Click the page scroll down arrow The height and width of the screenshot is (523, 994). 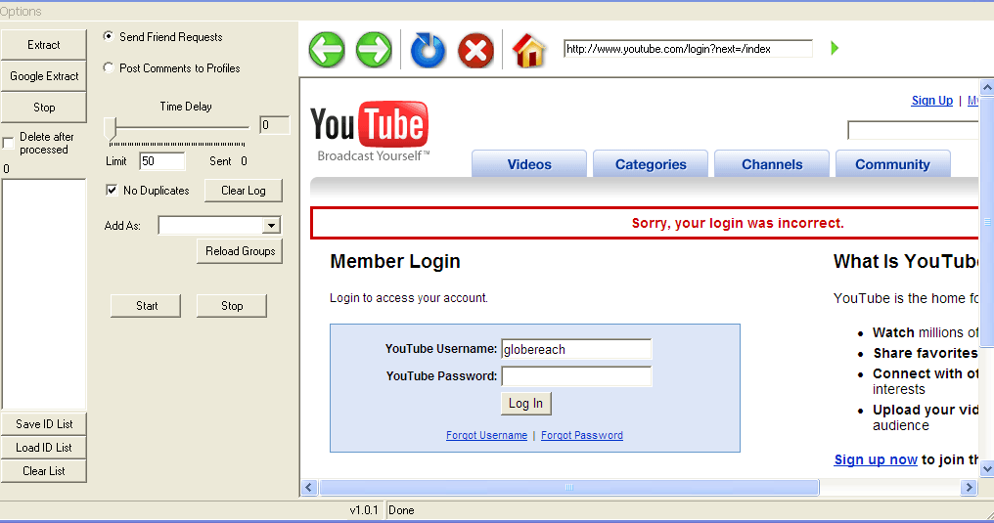[987, 469]
